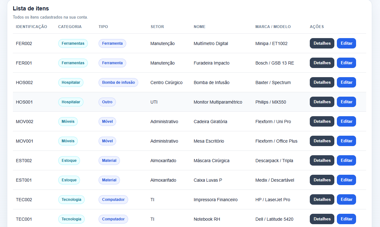Click the Computador type badge in TEC001 row
The image size is (380, 227).
pos(113,219)
